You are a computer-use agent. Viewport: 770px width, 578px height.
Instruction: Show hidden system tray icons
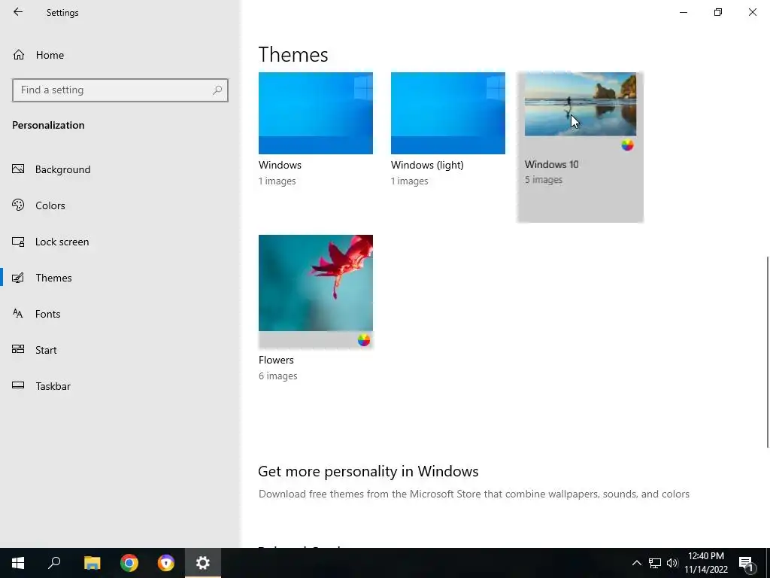pyautogui.click(x=636, y=563)
